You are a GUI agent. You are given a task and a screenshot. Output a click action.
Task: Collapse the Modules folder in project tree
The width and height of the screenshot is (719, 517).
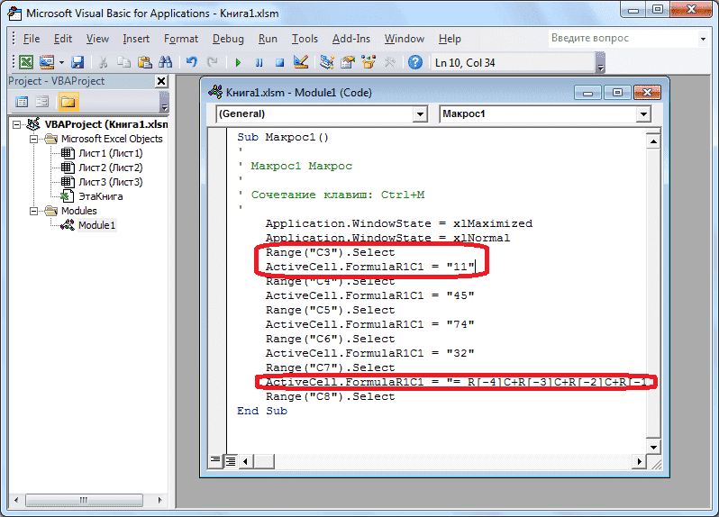(34, 211)
